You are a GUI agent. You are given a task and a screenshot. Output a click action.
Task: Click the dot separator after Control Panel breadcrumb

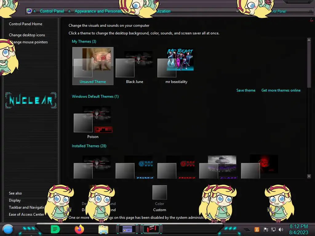(69, 11)
